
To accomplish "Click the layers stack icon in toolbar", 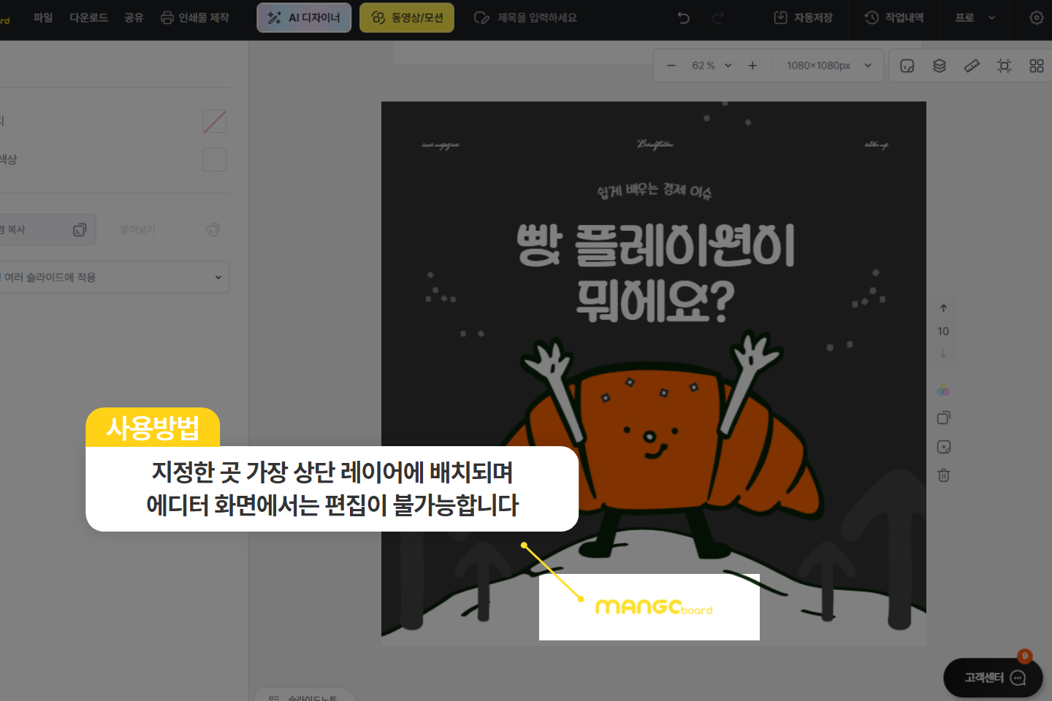I will (x=939, y=66).
